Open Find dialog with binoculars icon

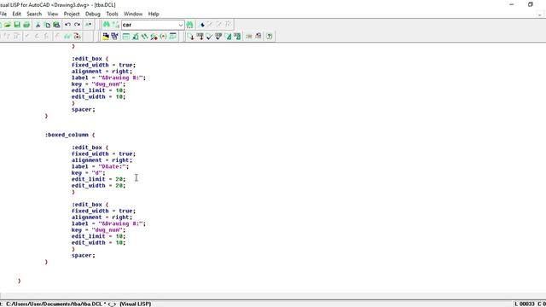[x=106, y=25]
